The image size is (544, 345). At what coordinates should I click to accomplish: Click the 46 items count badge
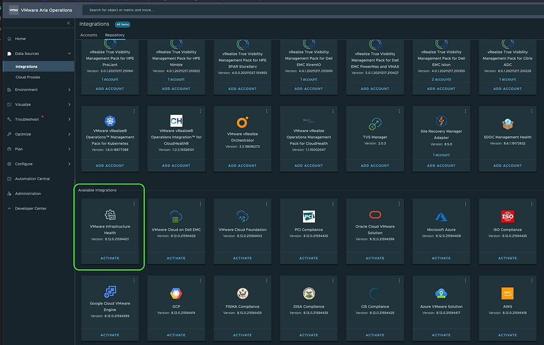(x=122, y=24)
